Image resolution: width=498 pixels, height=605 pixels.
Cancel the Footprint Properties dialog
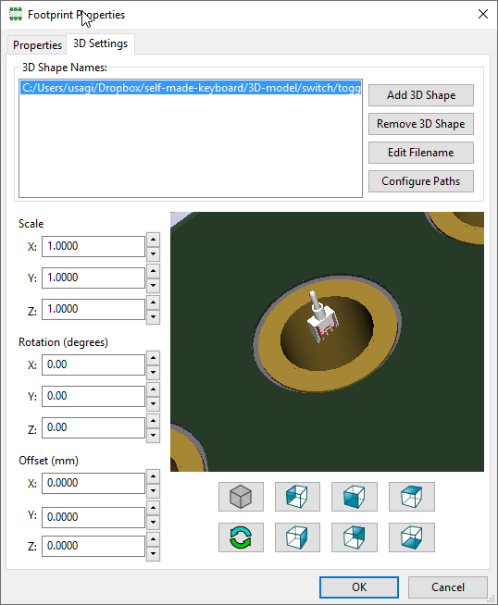point(448,587)
